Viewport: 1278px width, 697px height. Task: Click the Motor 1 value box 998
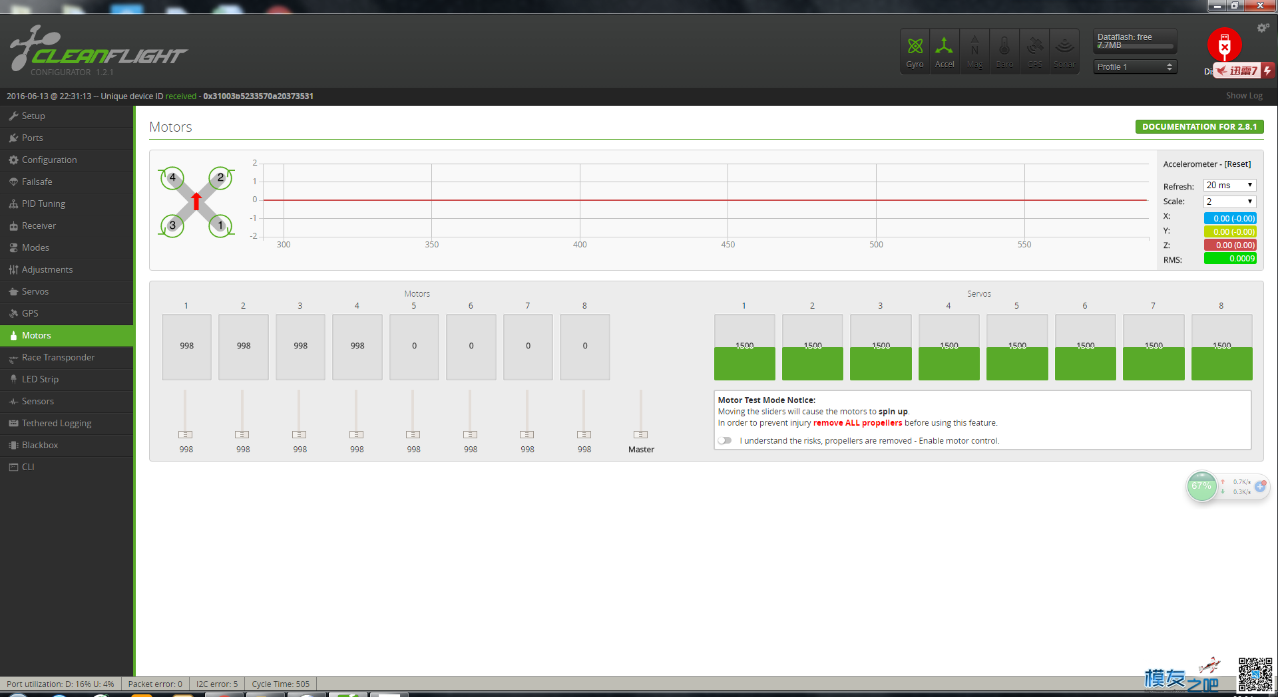[x=186, y=347]
